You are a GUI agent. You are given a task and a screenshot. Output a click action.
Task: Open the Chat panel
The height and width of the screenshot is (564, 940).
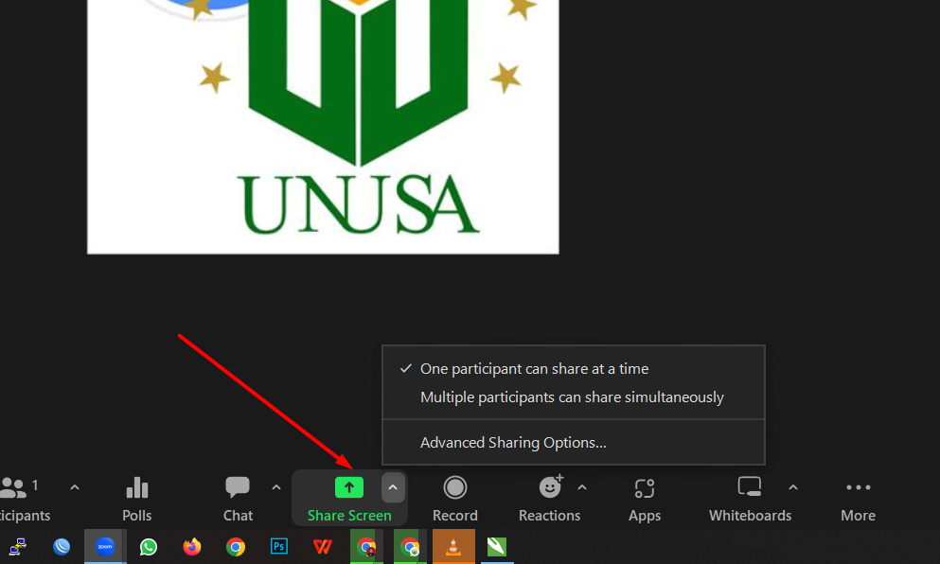point(238,499)
